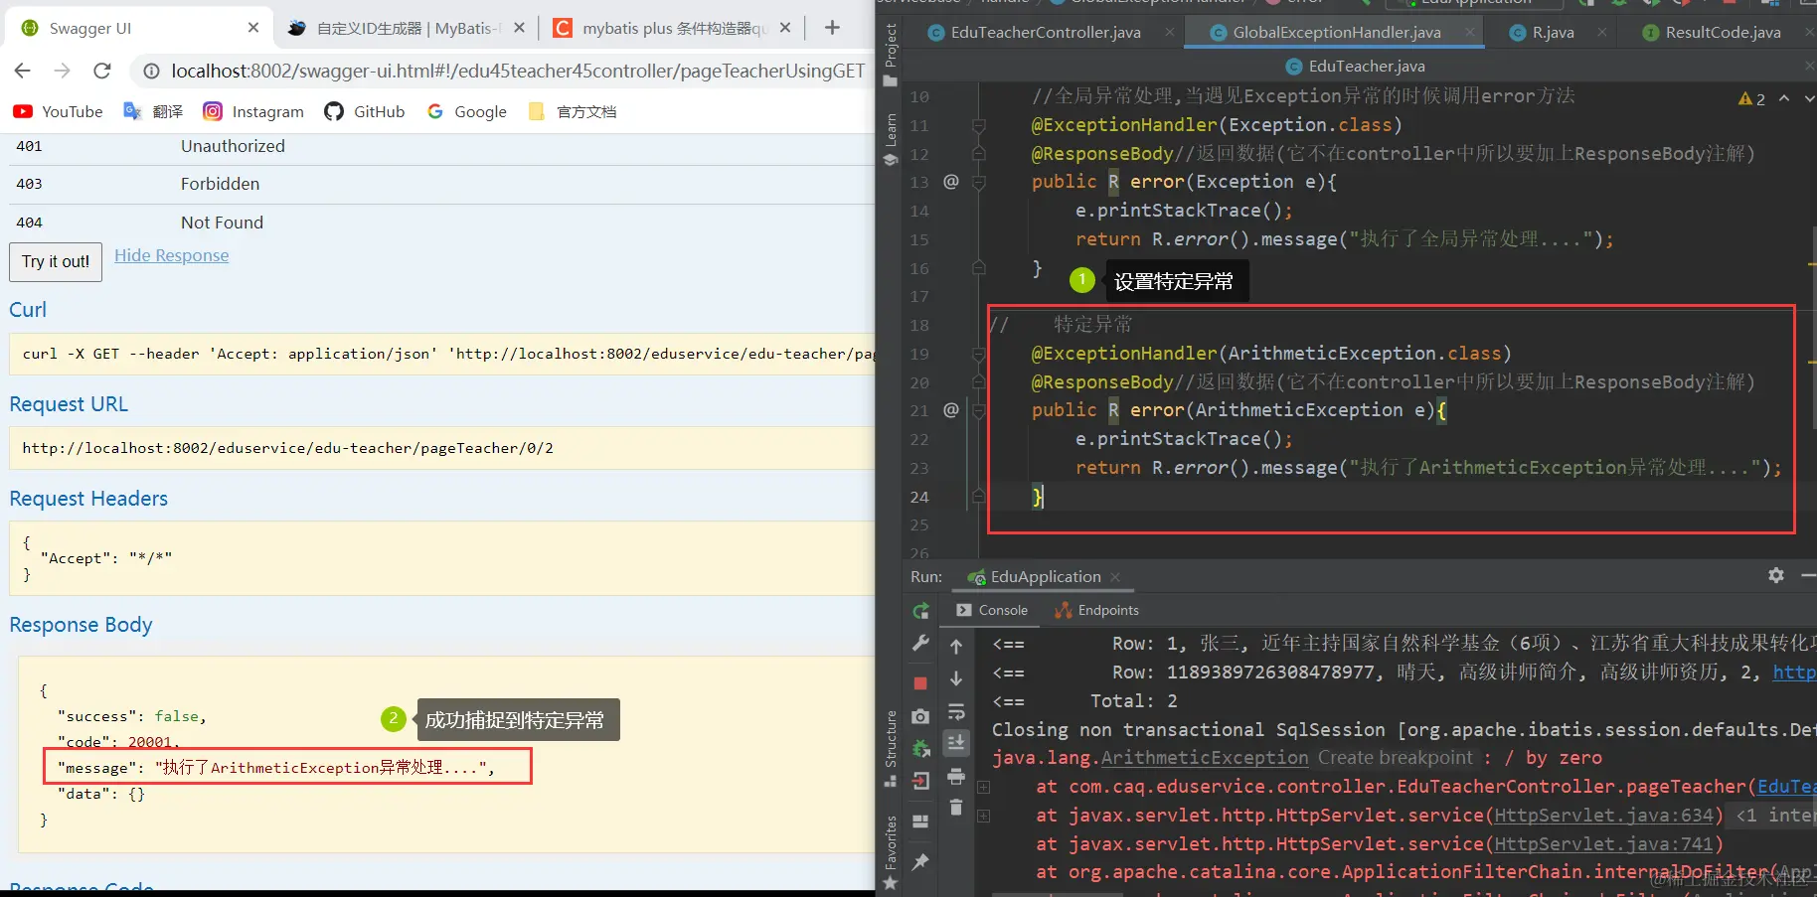Open the 翻译 bookmark
Viewport: 1817px width, 897px height.
coord(153,111)
